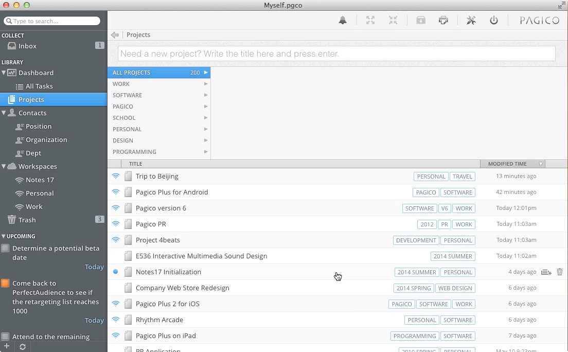The image size is (568, 352).
Task: Open Organization contacts group
Action: tap(54, 140)
